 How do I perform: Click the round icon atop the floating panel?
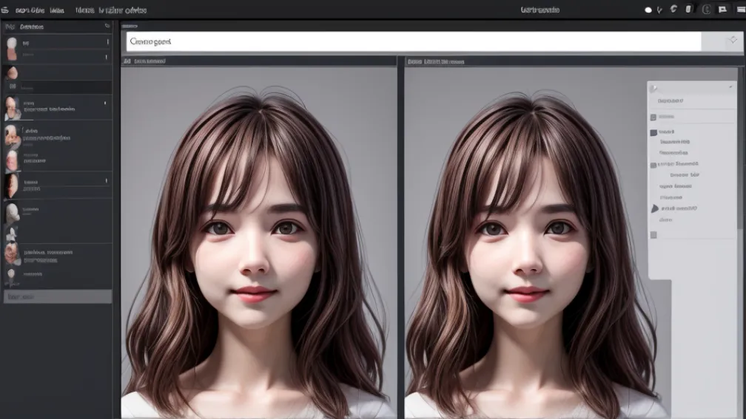click(x=653, y=89)
